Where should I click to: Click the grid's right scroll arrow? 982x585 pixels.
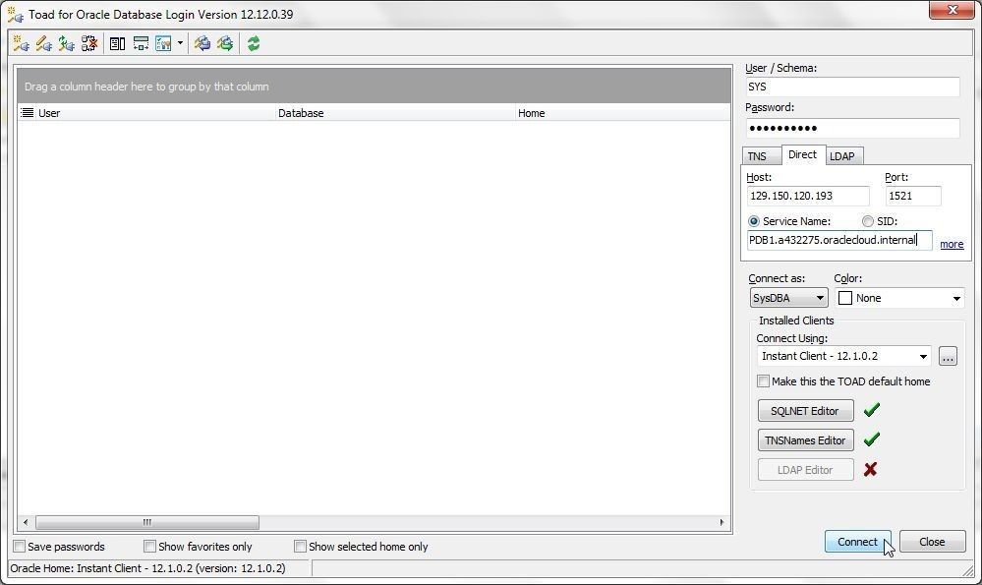click(722, 522)
